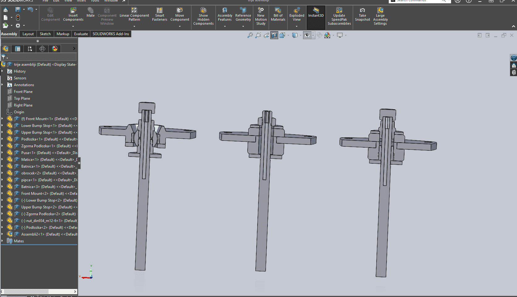
Task: Expand the Annotations tree node
Action: [x=2, y=85]
